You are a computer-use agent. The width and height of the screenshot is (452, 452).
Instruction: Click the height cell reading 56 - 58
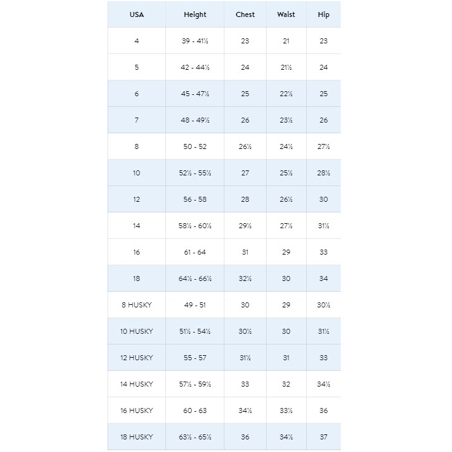[195, 199]
